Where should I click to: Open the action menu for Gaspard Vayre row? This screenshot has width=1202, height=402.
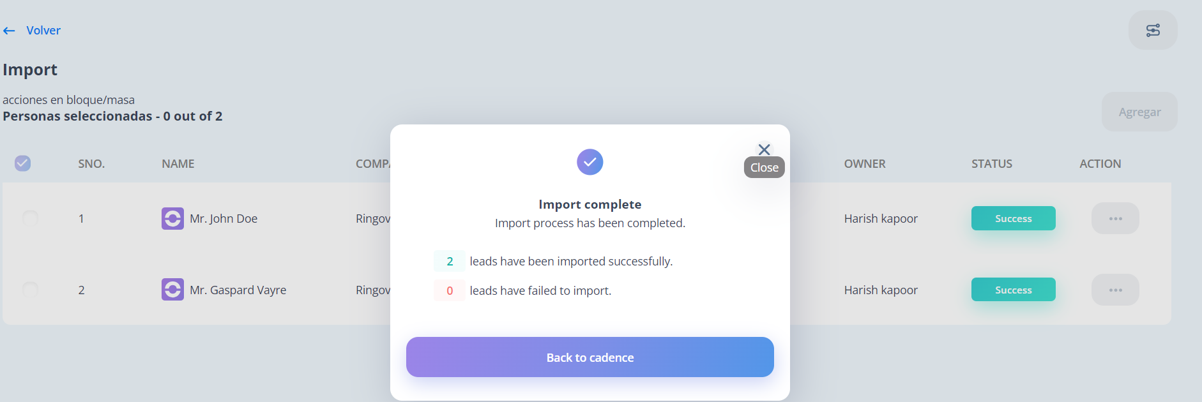[x=1115, y=290]
